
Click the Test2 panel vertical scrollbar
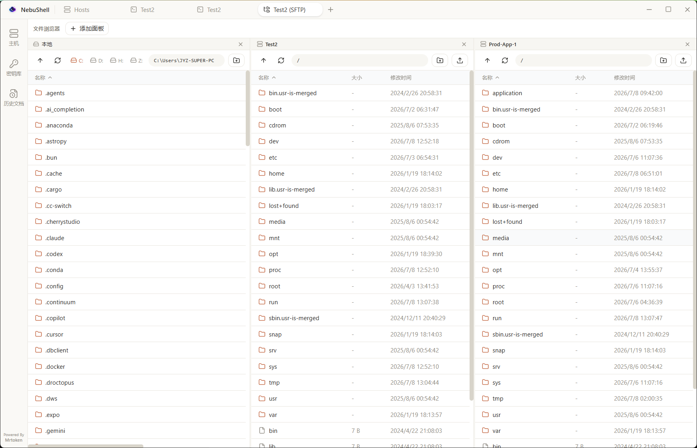pyautogui.click(x=472, y=236)
